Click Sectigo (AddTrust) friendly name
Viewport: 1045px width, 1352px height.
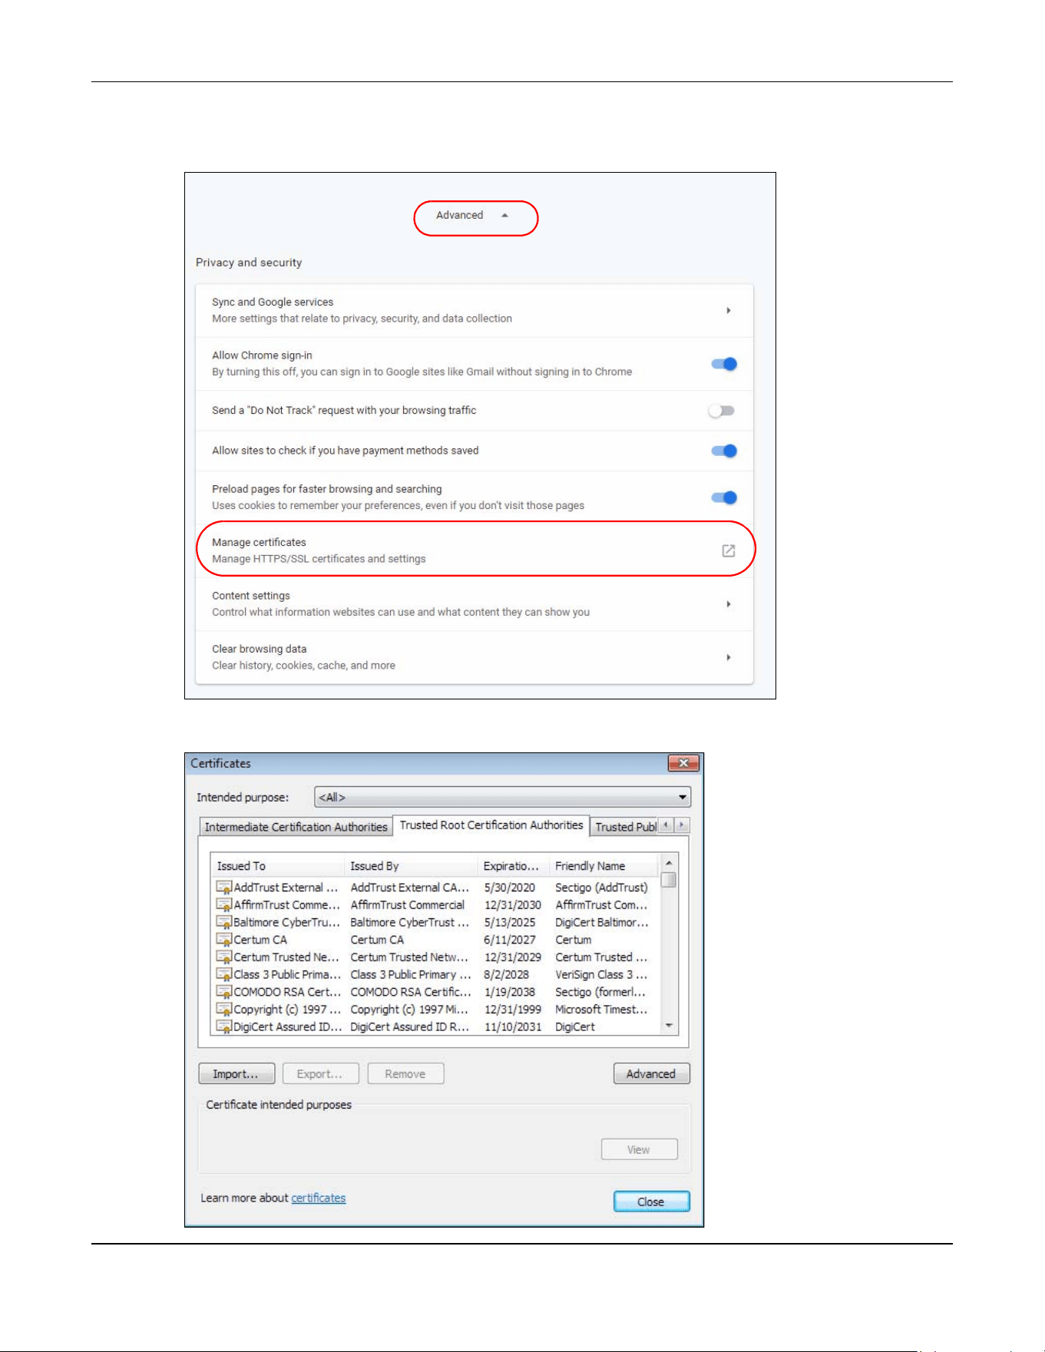coord(602,888)
